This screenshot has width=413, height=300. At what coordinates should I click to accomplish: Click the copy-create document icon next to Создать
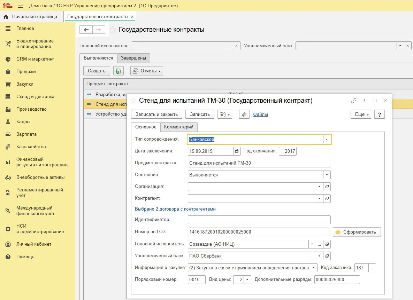(x=118, y=71)
